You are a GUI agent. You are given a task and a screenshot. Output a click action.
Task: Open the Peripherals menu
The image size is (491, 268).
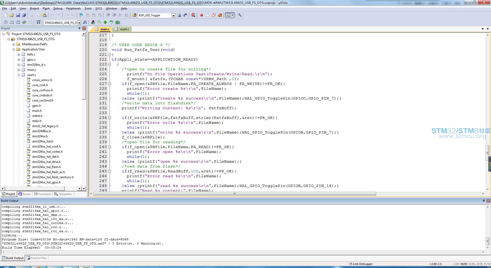73,8
